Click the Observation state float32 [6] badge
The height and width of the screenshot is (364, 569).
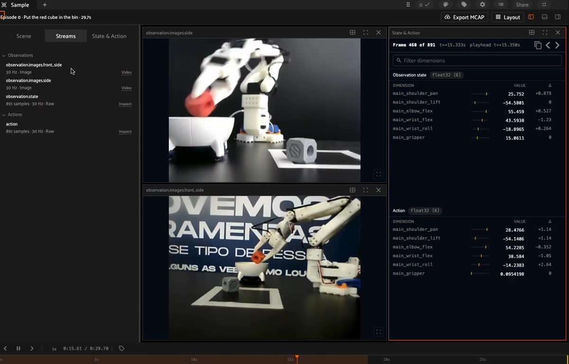coord(446,75)
